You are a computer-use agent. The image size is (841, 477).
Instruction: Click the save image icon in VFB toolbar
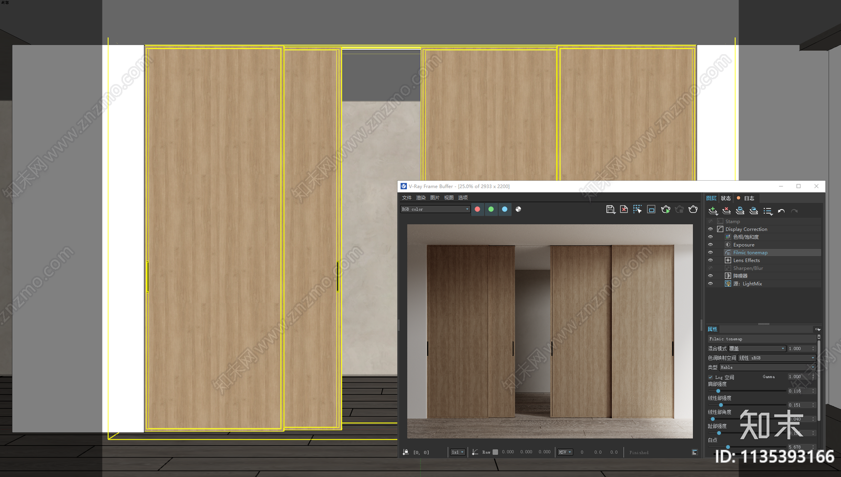(610, 209)
